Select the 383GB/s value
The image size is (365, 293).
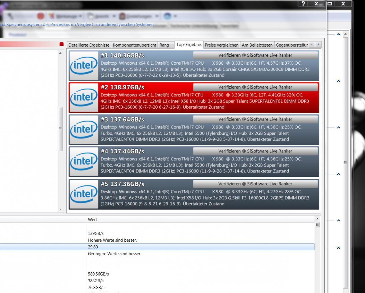[96, 281]
